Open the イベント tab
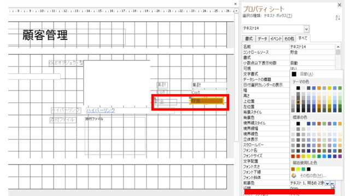 (276, 39)
